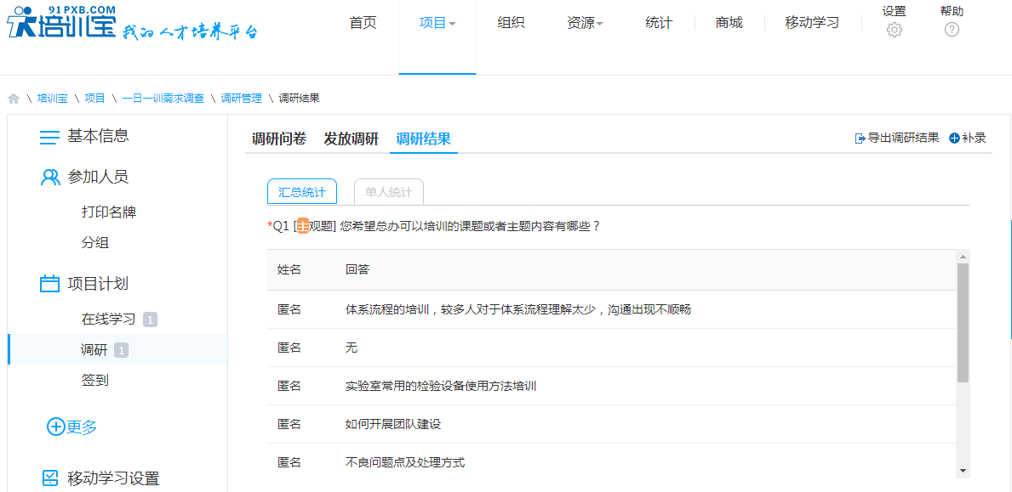Image resolution: width=1012 pixels, height=492 pixels.
Task: Expand the 项目 dropdown menu
Action: [x=437, y=23]
